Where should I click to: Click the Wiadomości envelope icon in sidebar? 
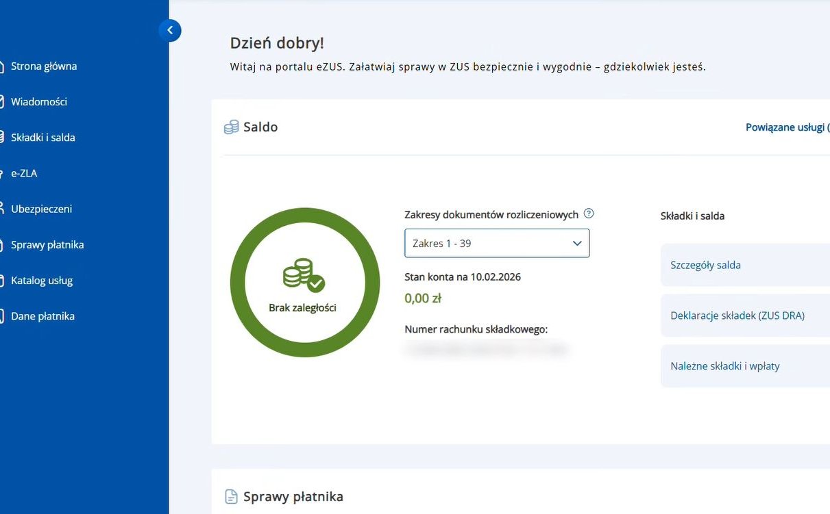click(2, 102)
